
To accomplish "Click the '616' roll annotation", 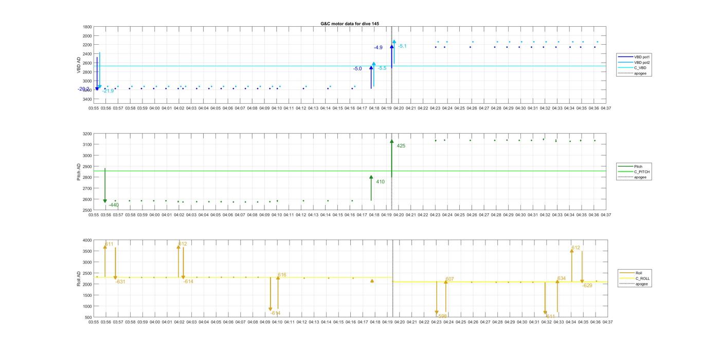I will 282,275.
